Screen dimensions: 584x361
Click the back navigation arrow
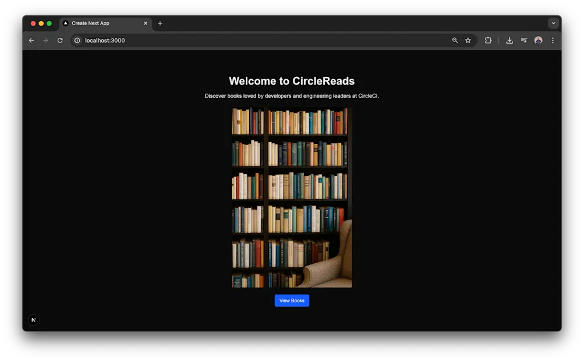point(31,40)
